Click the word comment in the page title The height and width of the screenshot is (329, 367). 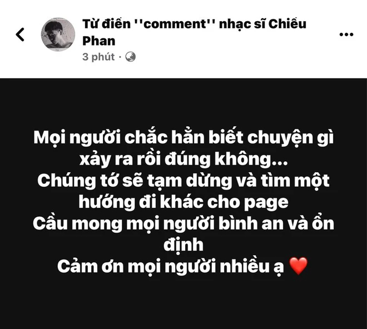[175, 24]
